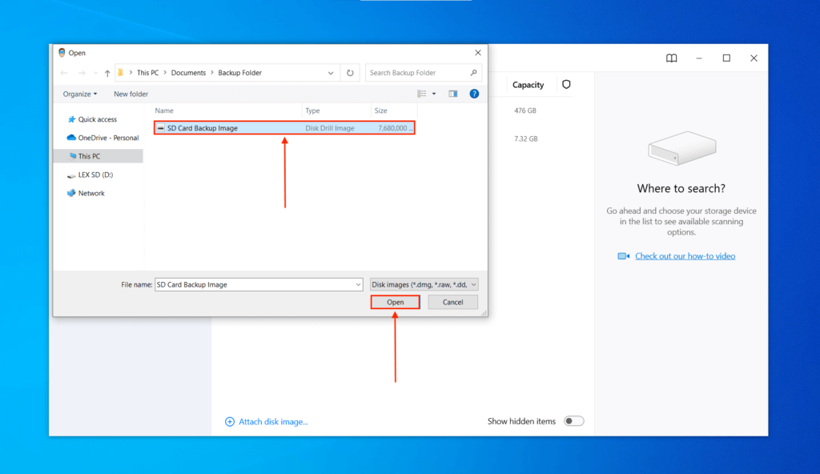This screenshot has height=474, width=820.
Task: Navigate to Documents in the breadcrumb
Action: tap(189, 72)
